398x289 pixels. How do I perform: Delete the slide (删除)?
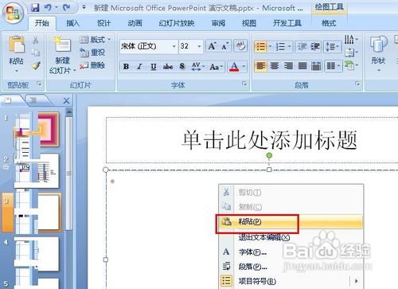pos(92,65)
